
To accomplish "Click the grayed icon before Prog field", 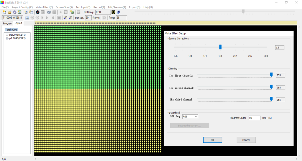I will [x=104, y=18].
